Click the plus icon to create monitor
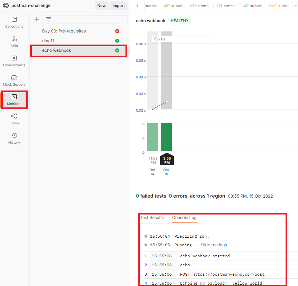The image size is (298, 286). click(x=37, y=19)
